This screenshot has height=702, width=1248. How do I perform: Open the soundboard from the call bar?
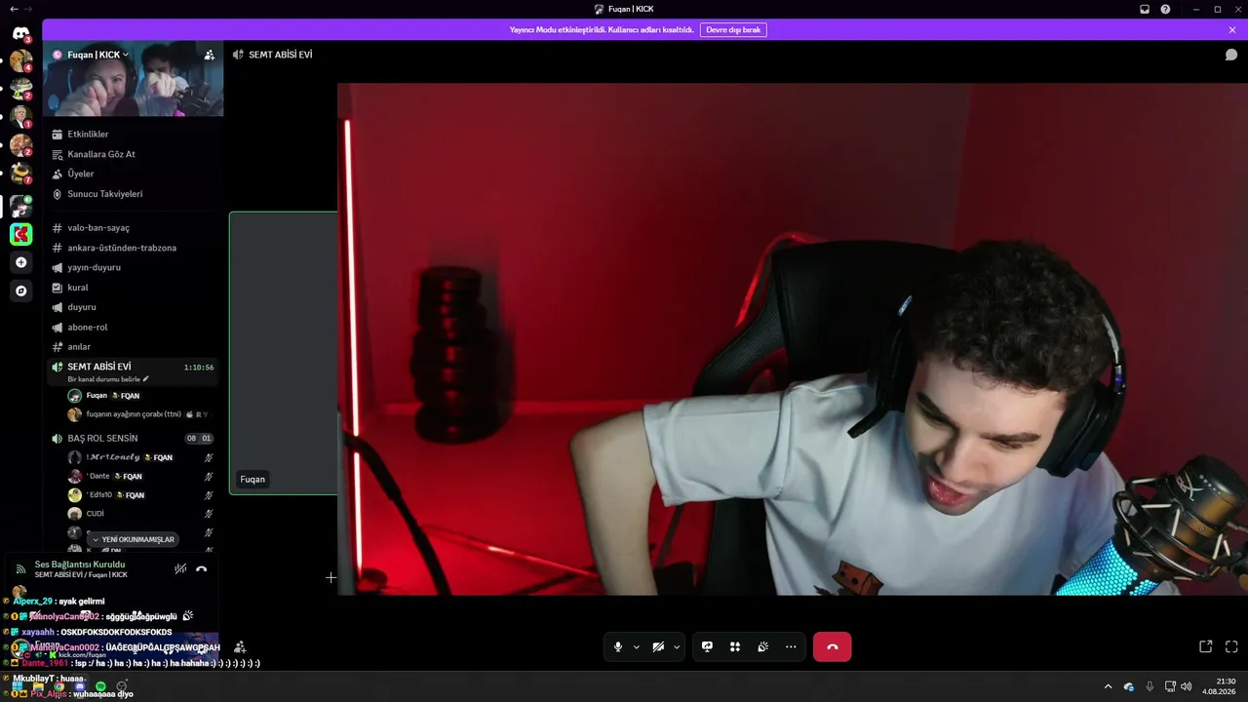click(x=763, y=646)
